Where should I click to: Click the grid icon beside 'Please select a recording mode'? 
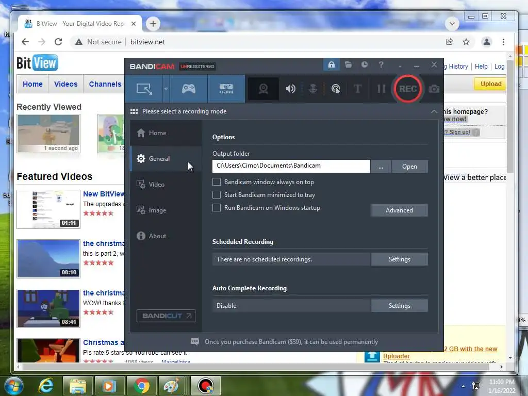click(134, 111)
